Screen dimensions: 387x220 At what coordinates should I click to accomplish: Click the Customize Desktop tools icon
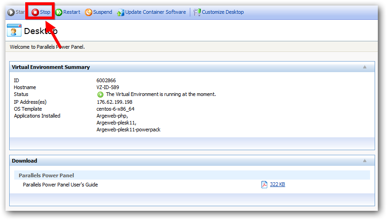click(197, 12)
